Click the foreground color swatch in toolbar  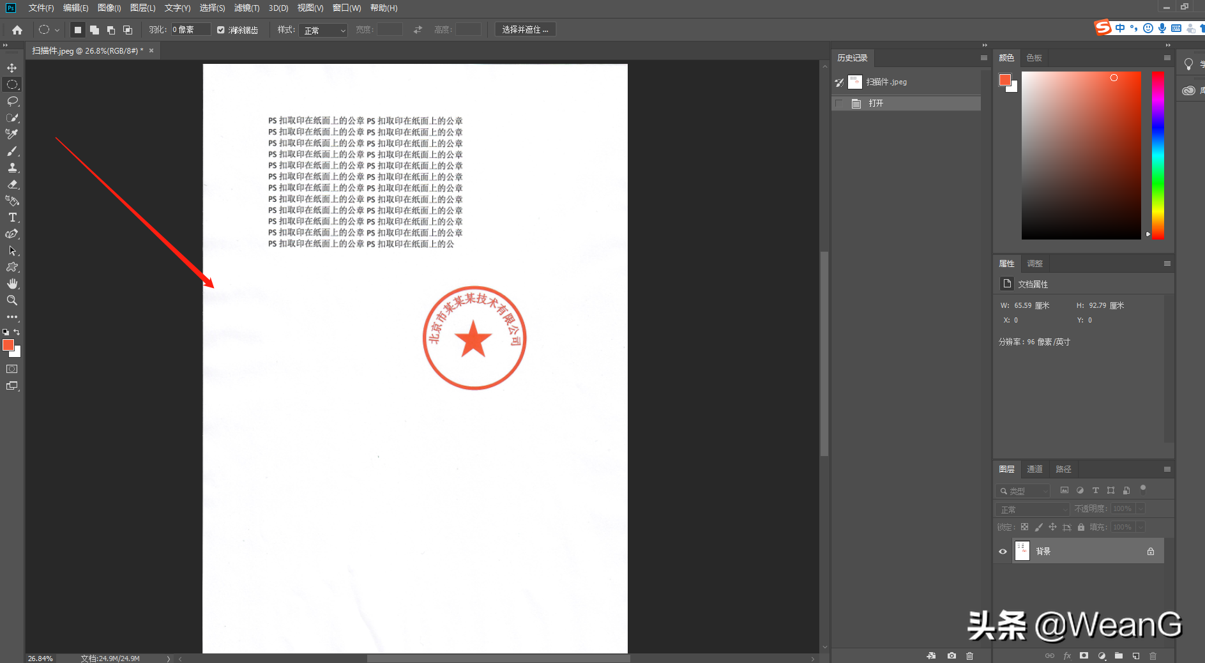point(8,345)
